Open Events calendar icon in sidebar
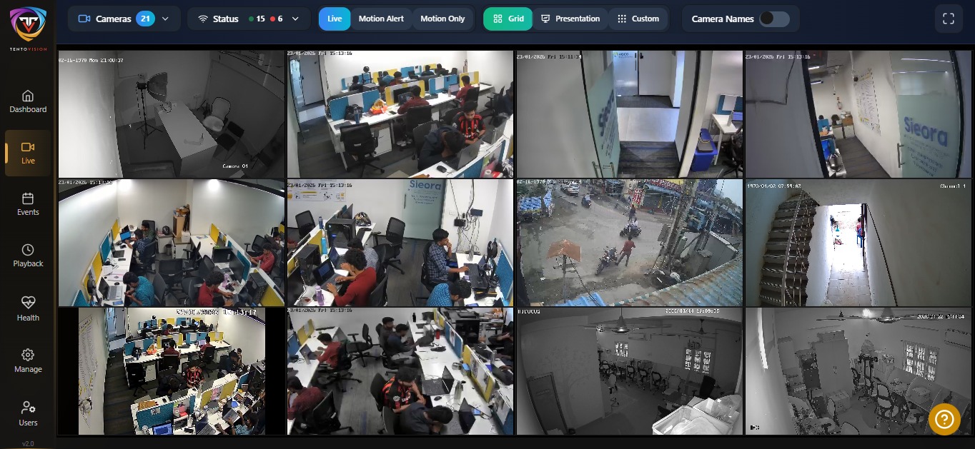Screen dimensions: 975x449 pos(28,198)
